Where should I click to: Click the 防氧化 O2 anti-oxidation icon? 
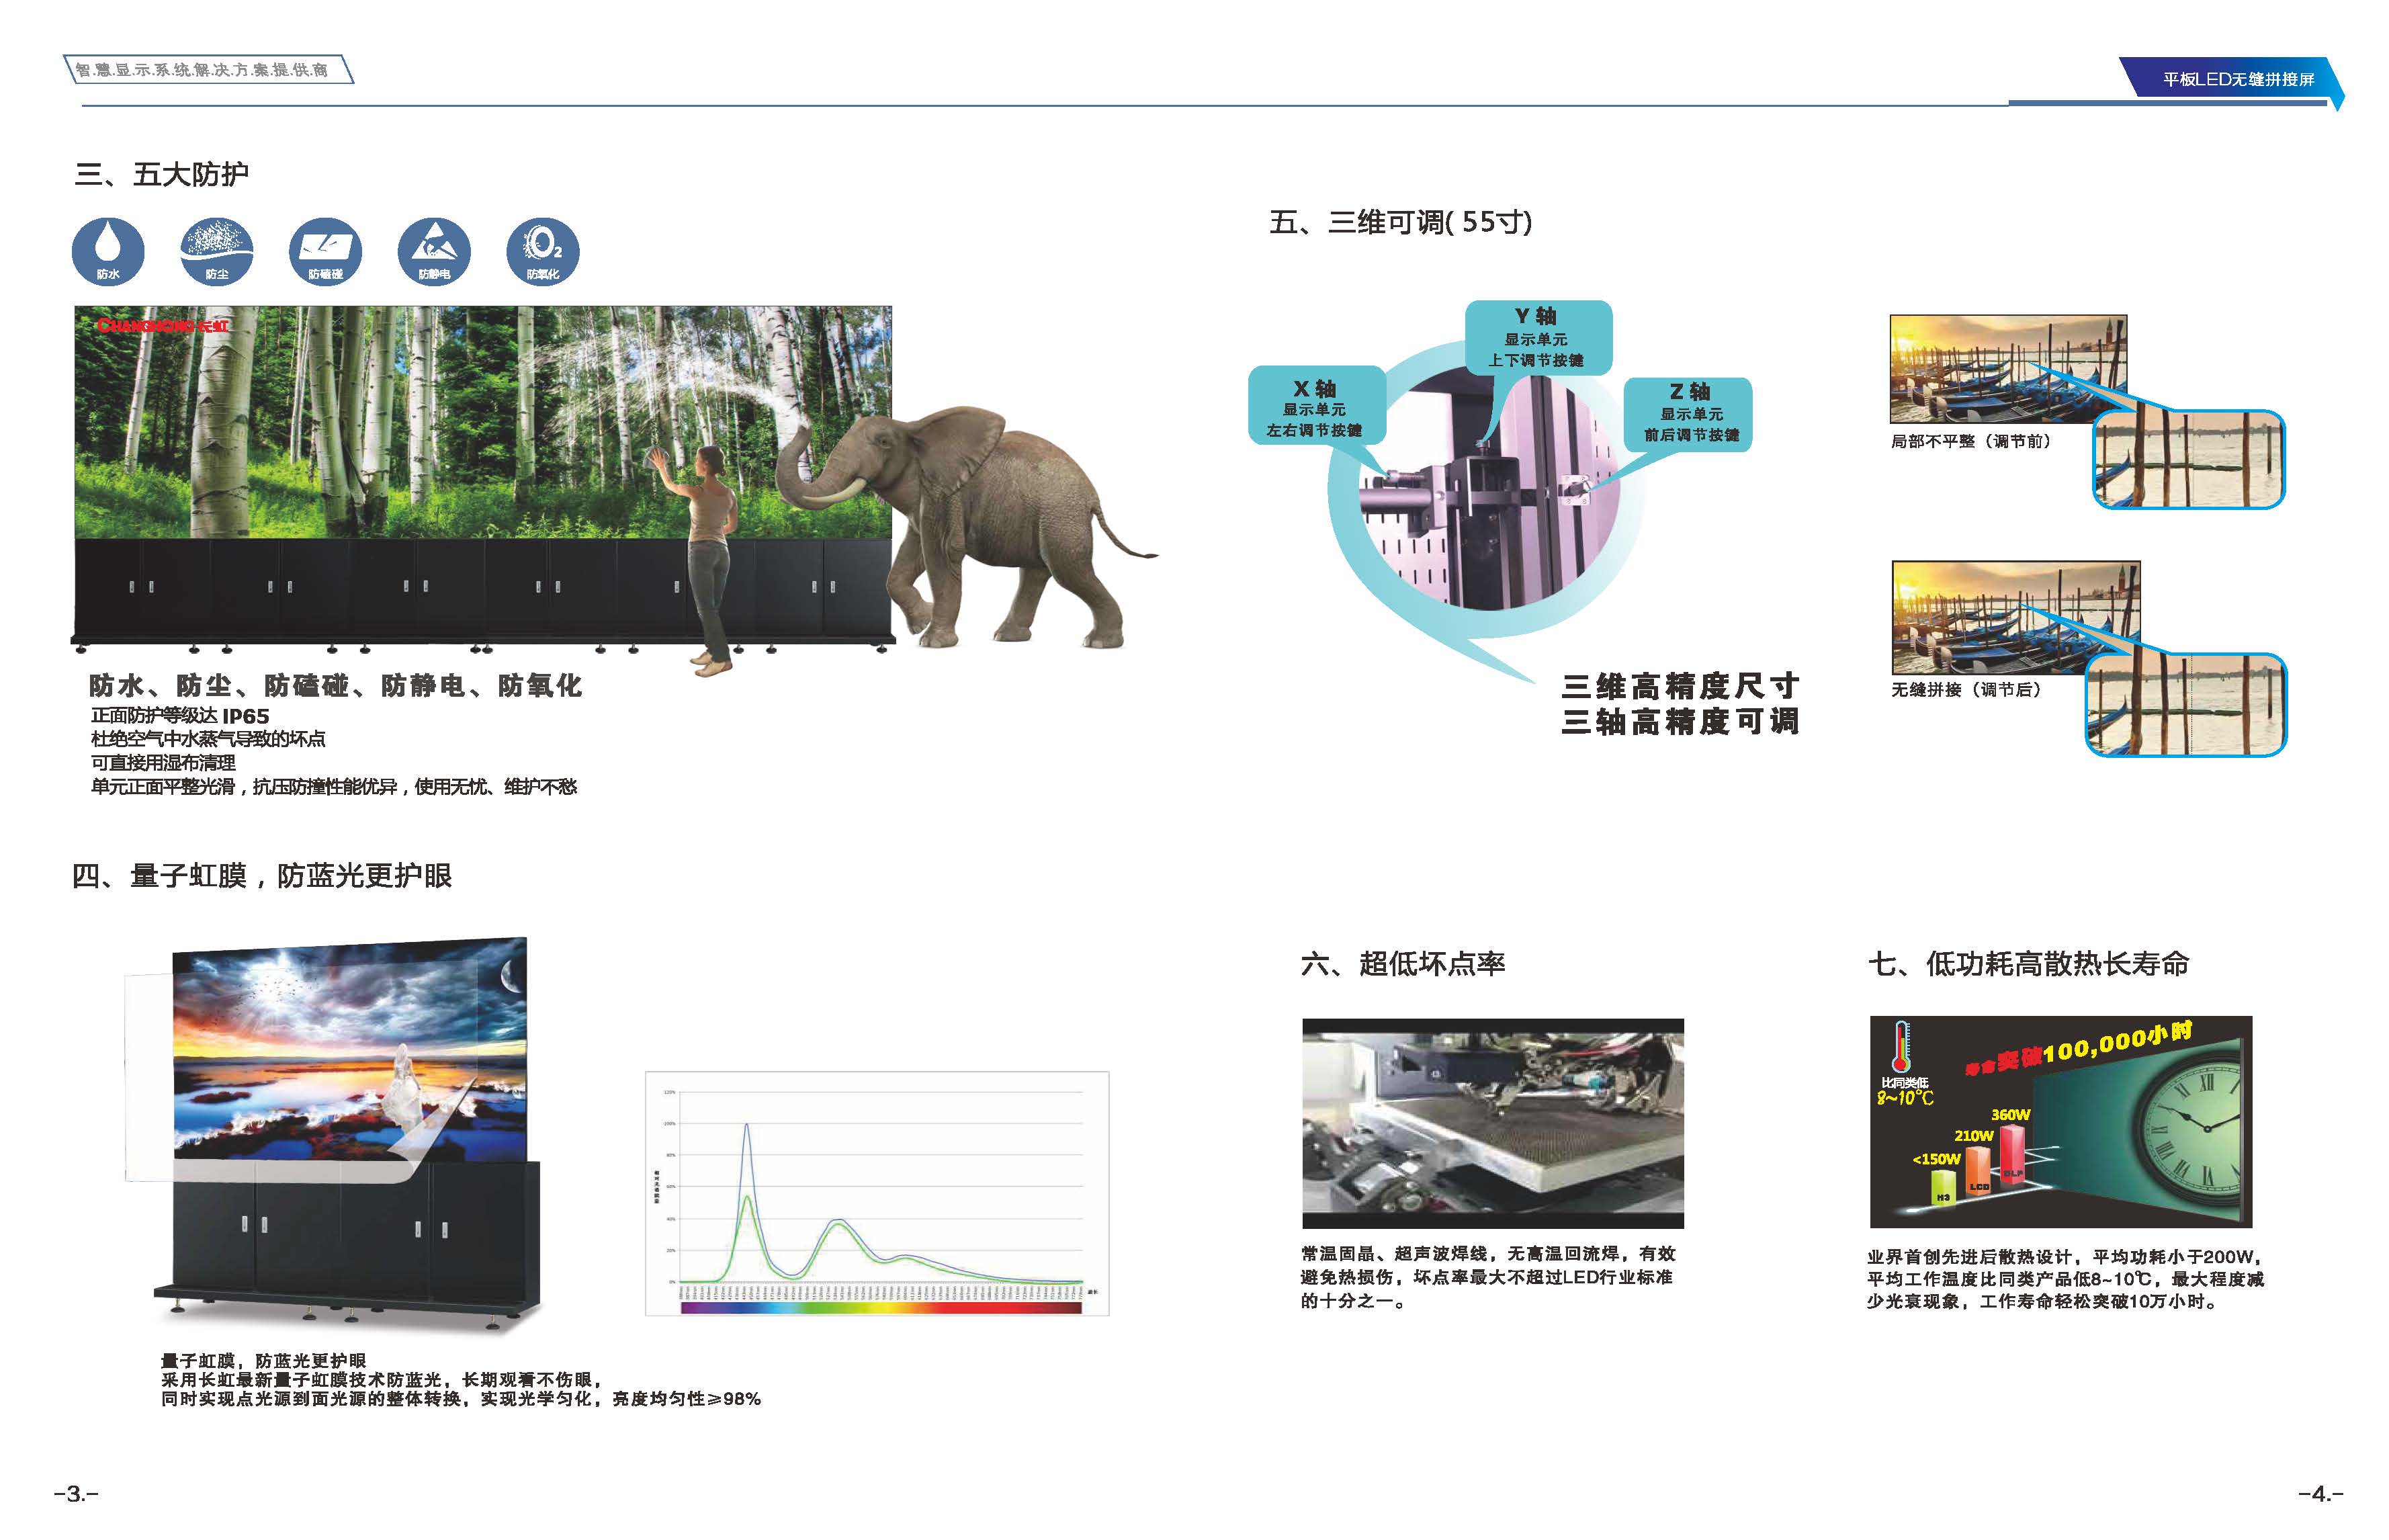(x=543, y=251)
